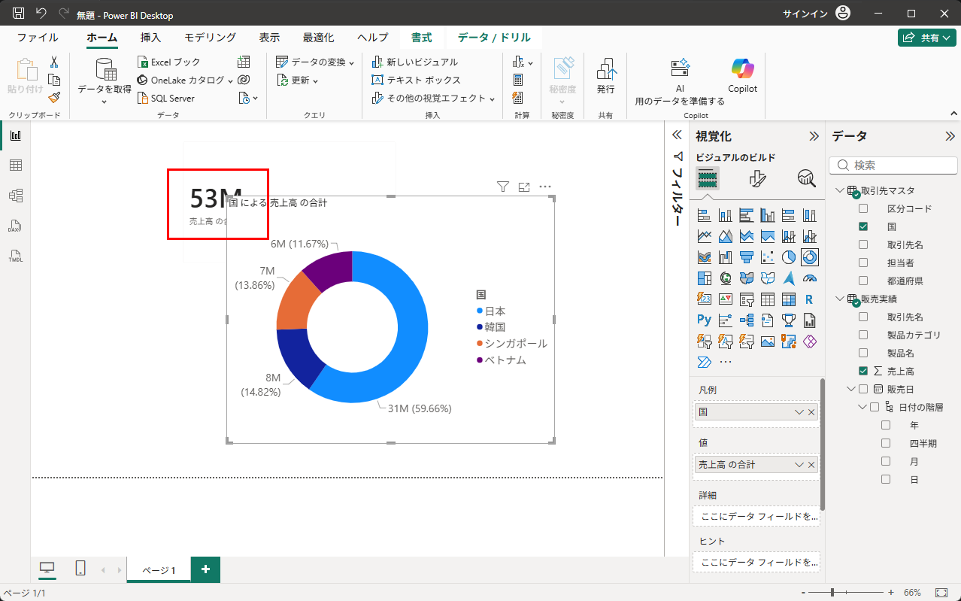Open focus mode for the donut visual
Image resolution: width=961 pixels, height=601 pixels.
tap(524, 187)
